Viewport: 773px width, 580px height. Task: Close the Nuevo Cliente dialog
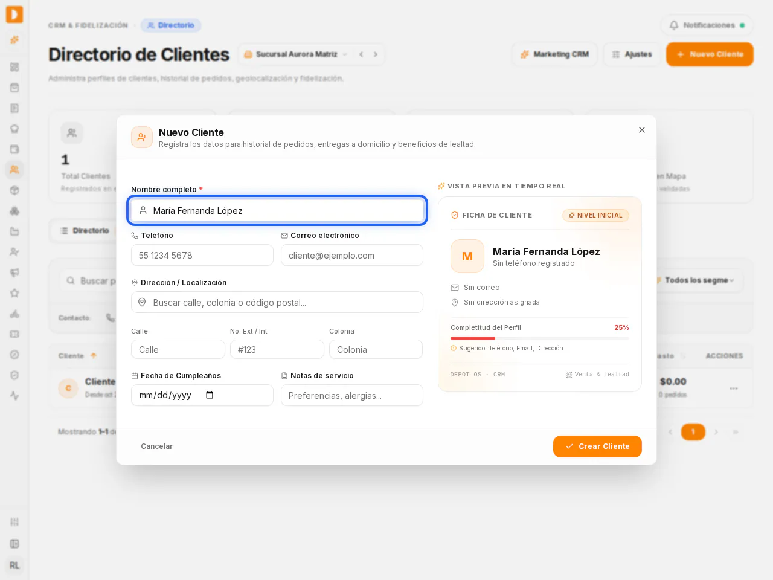click(642, 130)
